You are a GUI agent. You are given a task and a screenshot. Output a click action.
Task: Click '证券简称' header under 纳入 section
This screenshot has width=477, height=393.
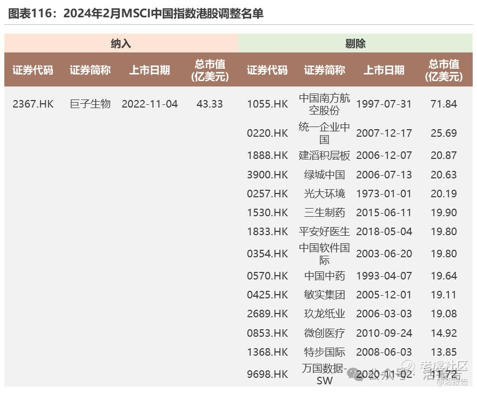(x=90, y=70)
